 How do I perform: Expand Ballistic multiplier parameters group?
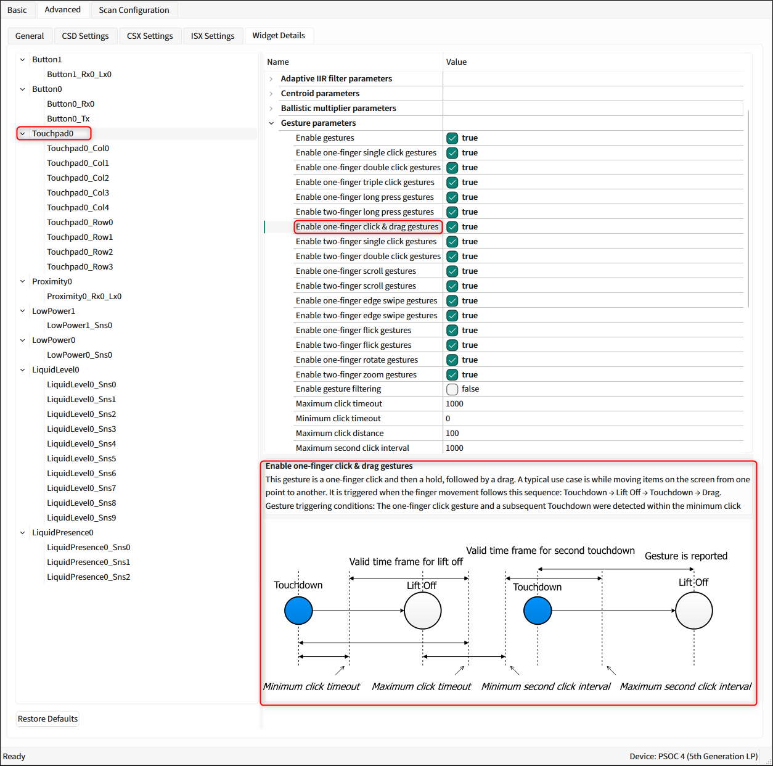[271, 109]
